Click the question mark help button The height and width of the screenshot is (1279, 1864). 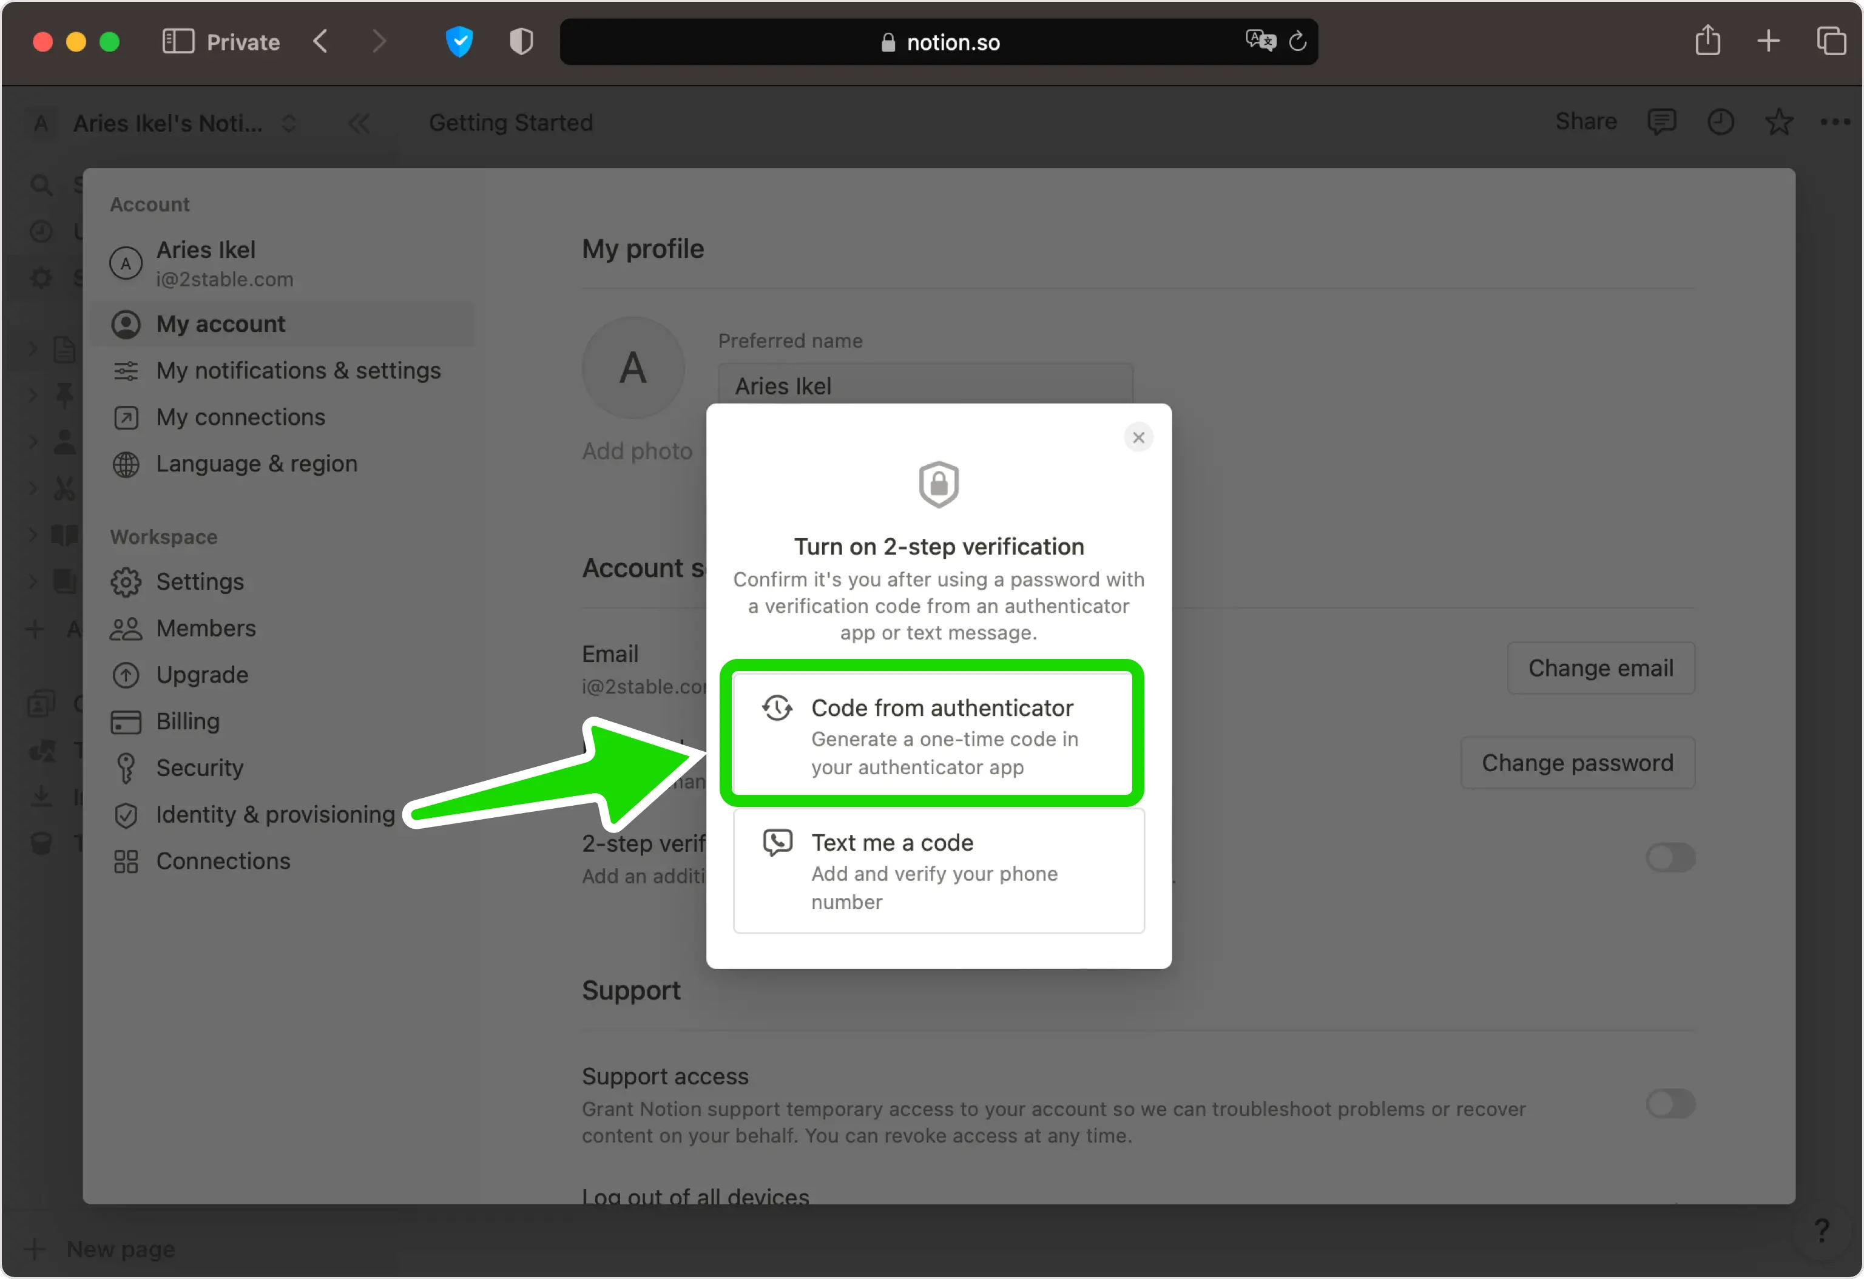[1822, 1230]
